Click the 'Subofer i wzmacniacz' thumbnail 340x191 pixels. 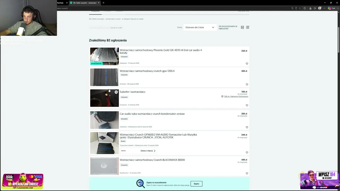pyautogui.click(x=104, y=98)
